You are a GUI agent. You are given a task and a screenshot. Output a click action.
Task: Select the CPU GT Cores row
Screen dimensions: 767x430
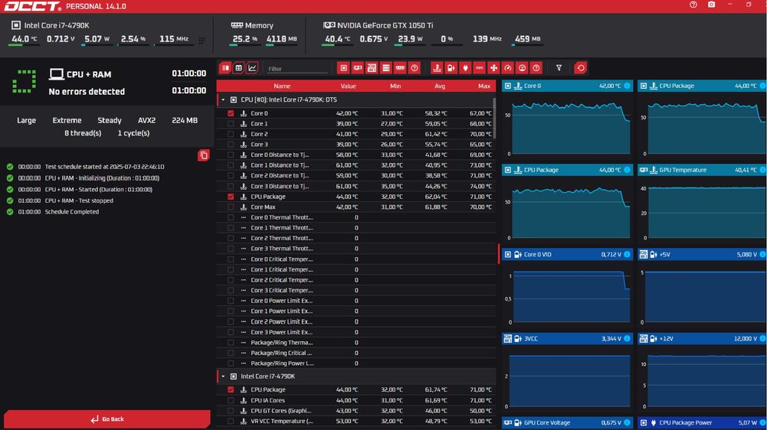tap(356, 410)
